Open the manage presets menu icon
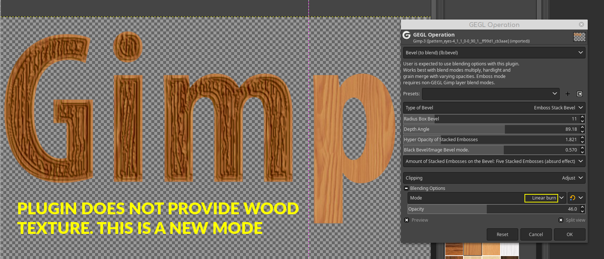The height and width of the screenshot is (259, 604). click(x=580, y=94)
